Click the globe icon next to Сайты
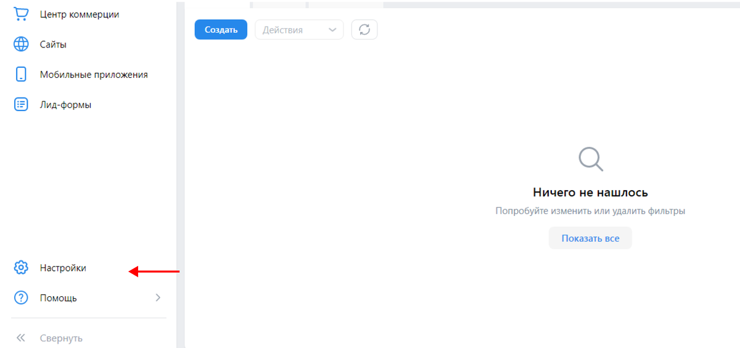The width and height of the screenshot is (740, 348). point(21,44)
